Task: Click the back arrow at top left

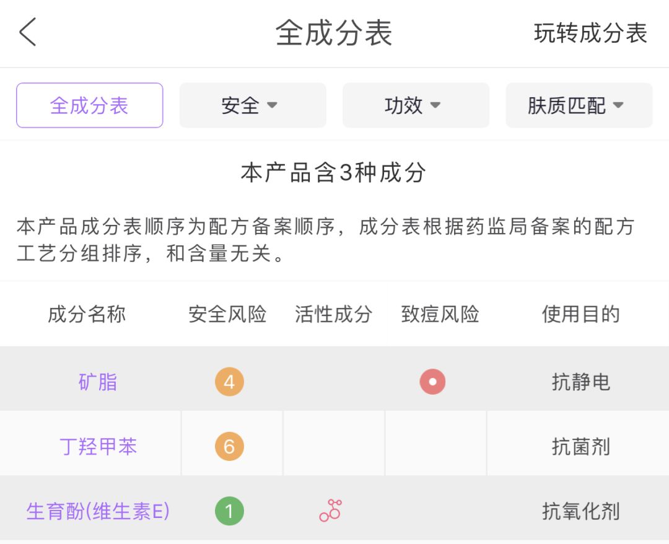Action: [27, 33]
